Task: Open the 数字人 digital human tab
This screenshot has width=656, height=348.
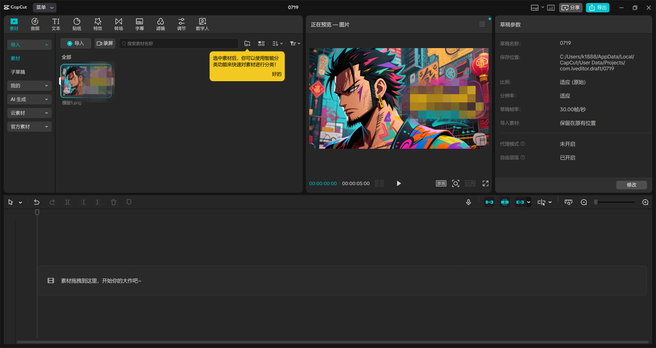Action: coord(202,24)
